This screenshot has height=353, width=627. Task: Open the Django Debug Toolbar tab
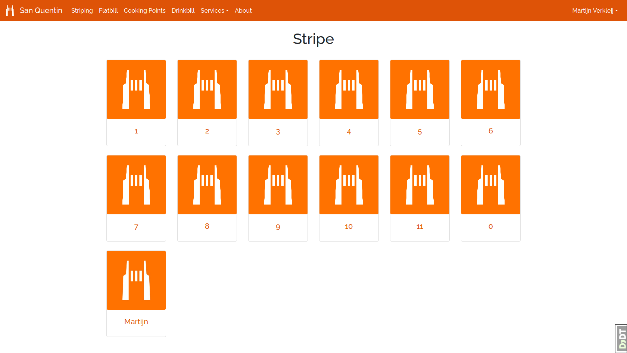coord(621,338)
